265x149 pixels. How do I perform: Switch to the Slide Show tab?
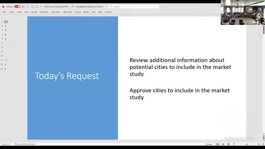click(x=68, y=12)
